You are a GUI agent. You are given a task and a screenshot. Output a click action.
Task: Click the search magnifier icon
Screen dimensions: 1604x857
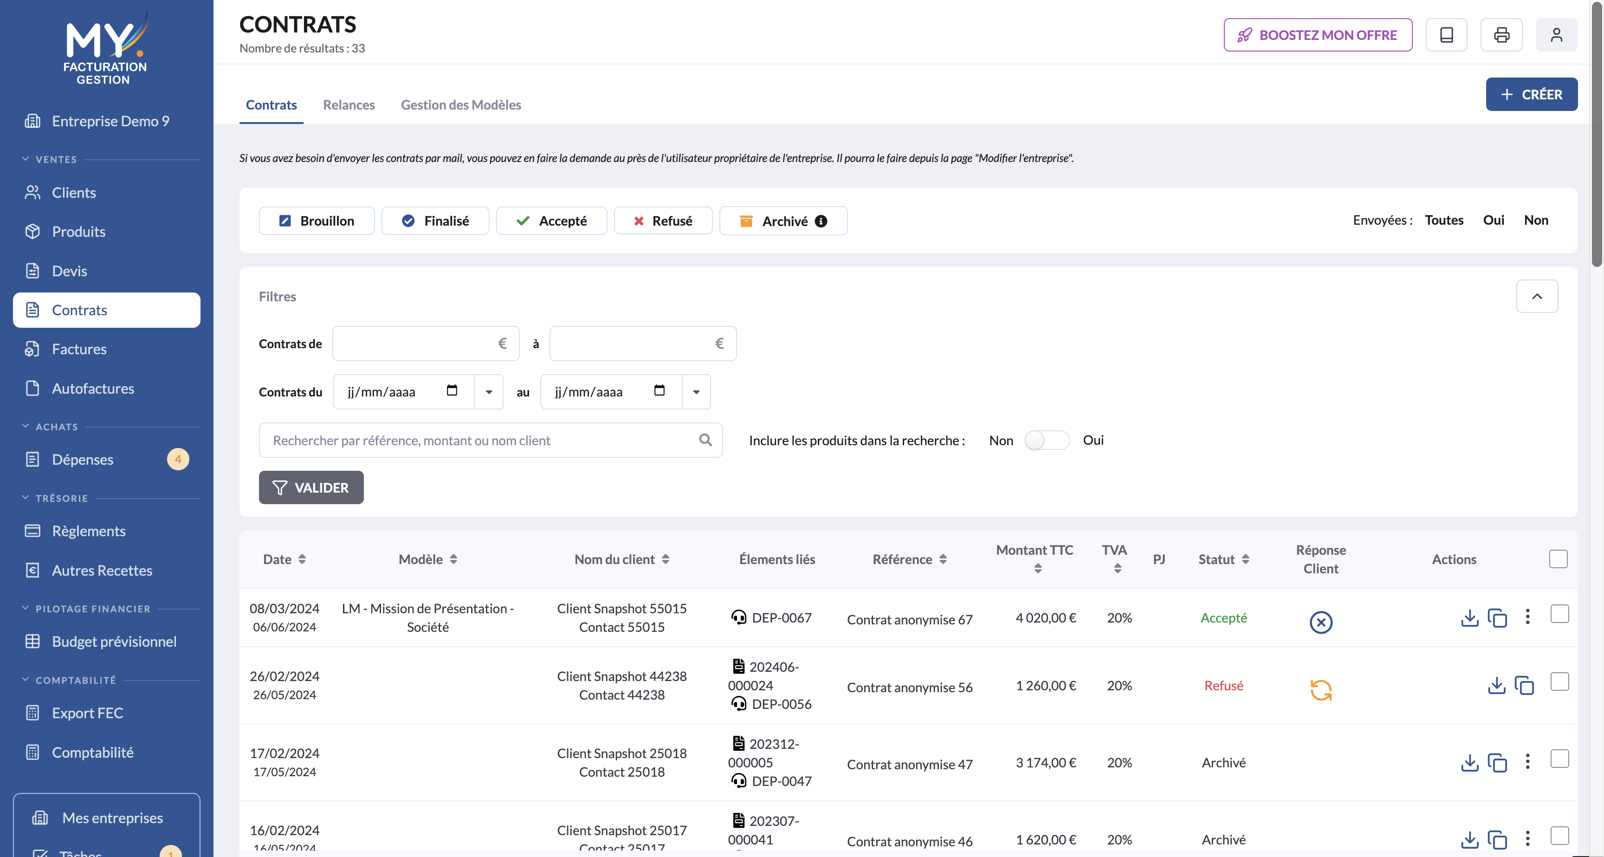[705, 440]
